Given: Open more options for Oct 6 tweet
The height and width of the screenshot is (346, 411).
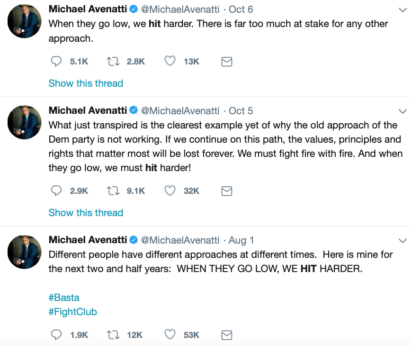Looking at the screenshot, I should pyautogui.click(x=402, y=9).
